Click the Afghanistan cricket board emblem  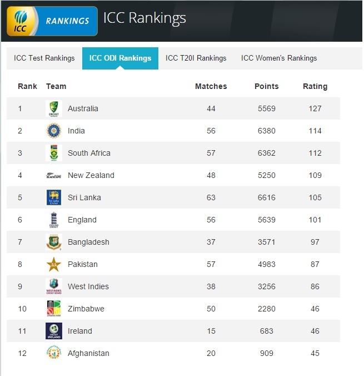click(54, 353)
